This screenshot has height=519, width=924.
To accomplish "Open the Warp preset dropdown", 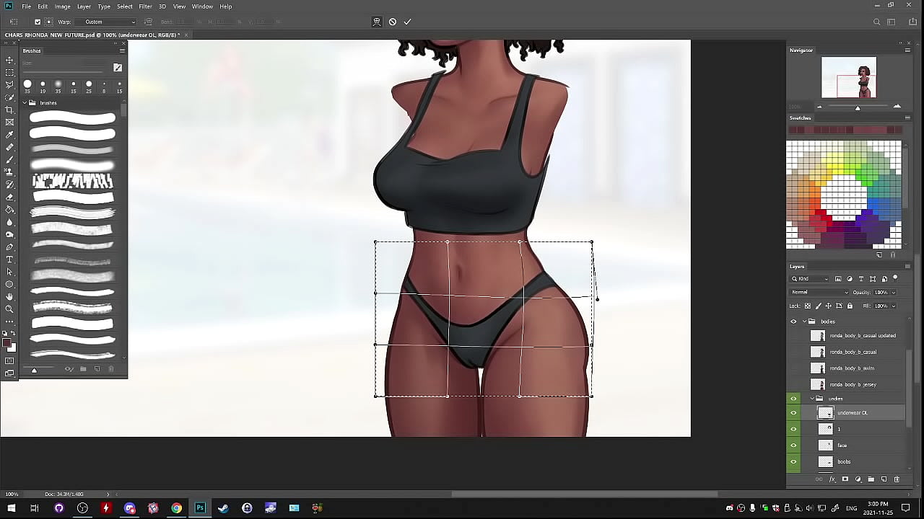I will pos(110,22).
